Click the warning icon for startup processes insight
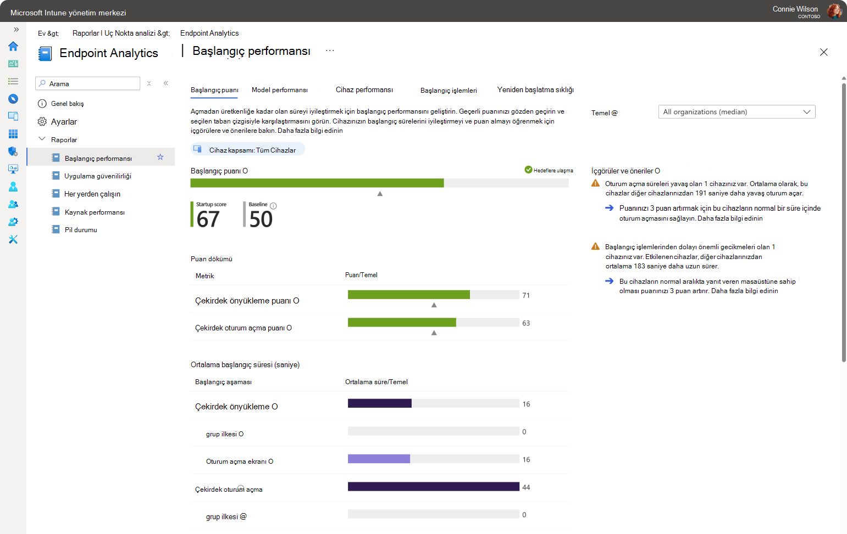The height and width of the screenshot is (534, 847). (595, 246)
